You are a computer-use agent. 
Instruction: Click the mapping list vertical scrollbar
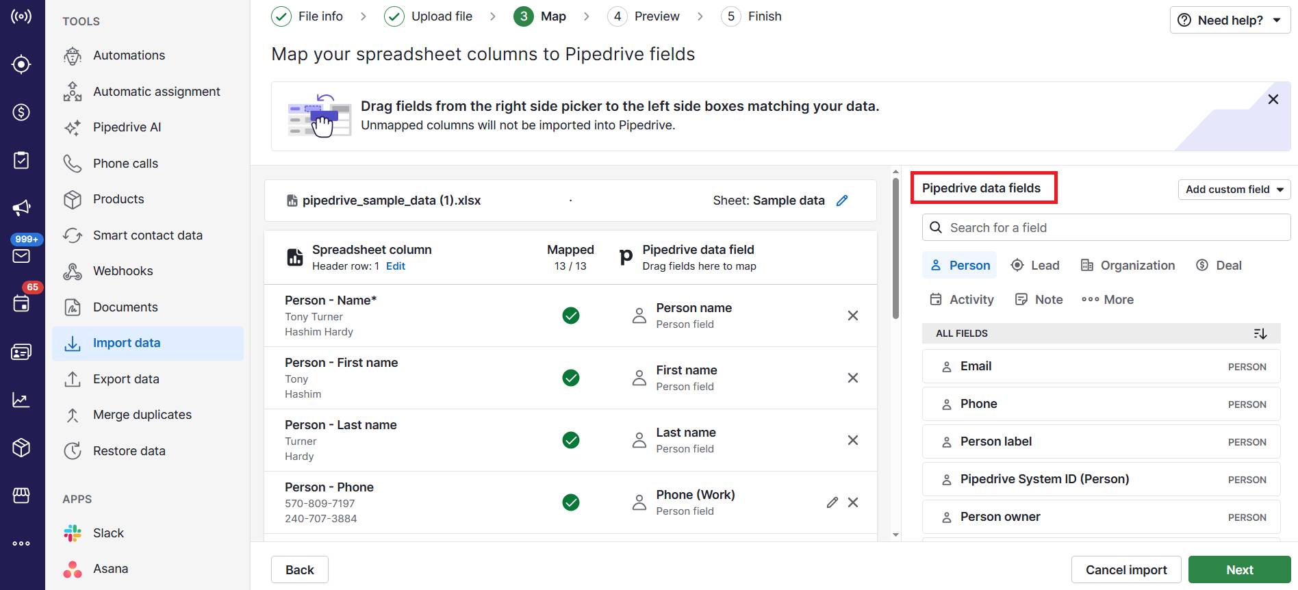point(895,248)
